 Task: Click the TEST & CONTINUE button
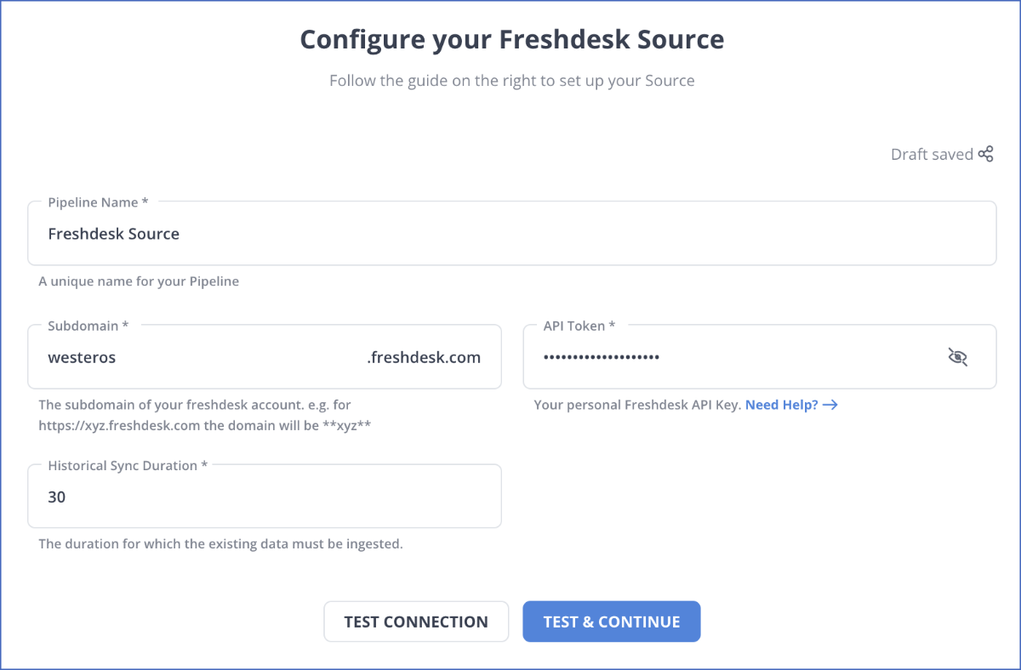coord(612,622)
